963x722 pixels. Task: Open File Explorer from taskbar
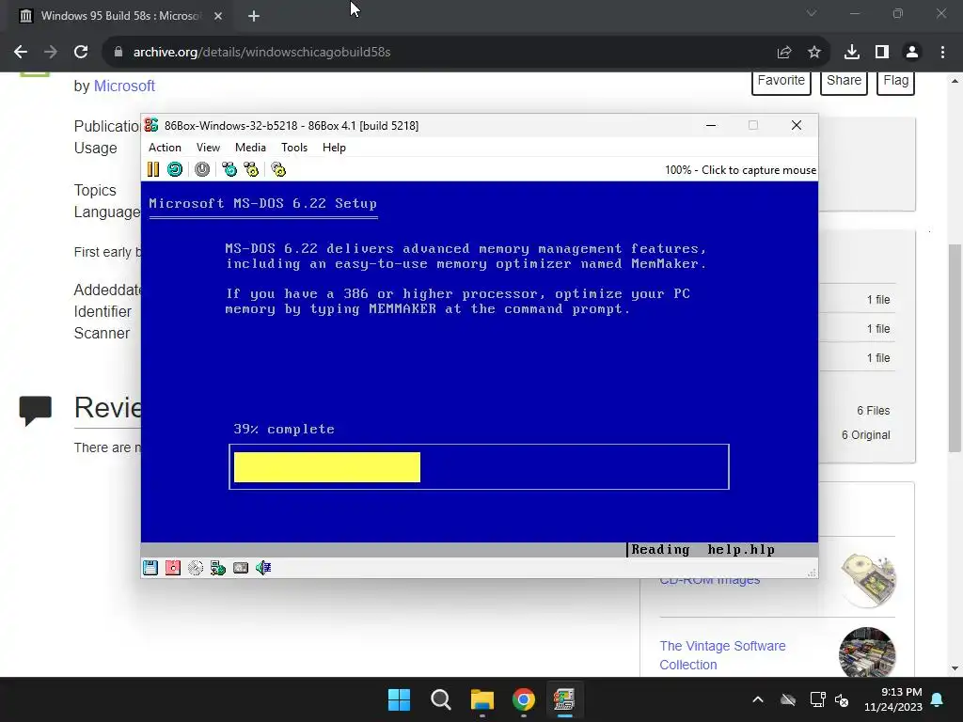click(x=482, y=699)
